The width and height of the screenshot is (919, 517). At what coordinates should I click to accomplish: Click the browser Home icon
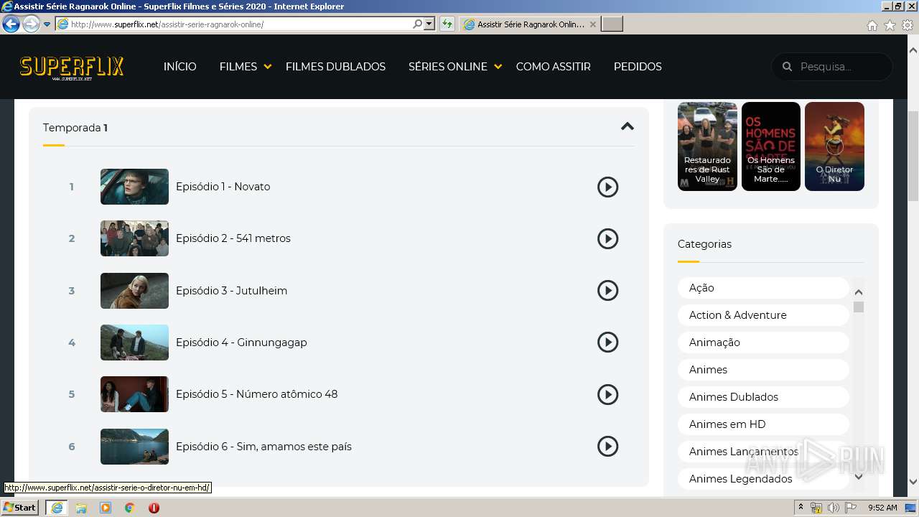pyautogui.click(x=872, y=25)
